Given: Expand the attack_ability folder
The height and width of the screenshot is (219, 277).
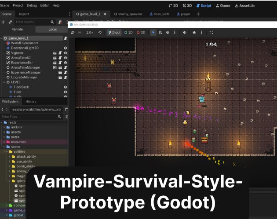Looking at the screenshot, I should 9,156.
